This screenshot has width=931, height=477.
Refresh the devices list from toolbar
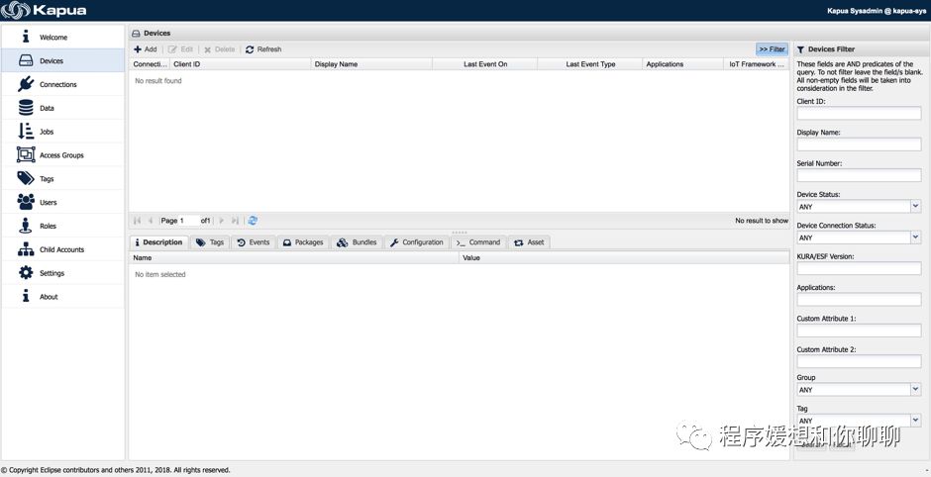point(263,49)
